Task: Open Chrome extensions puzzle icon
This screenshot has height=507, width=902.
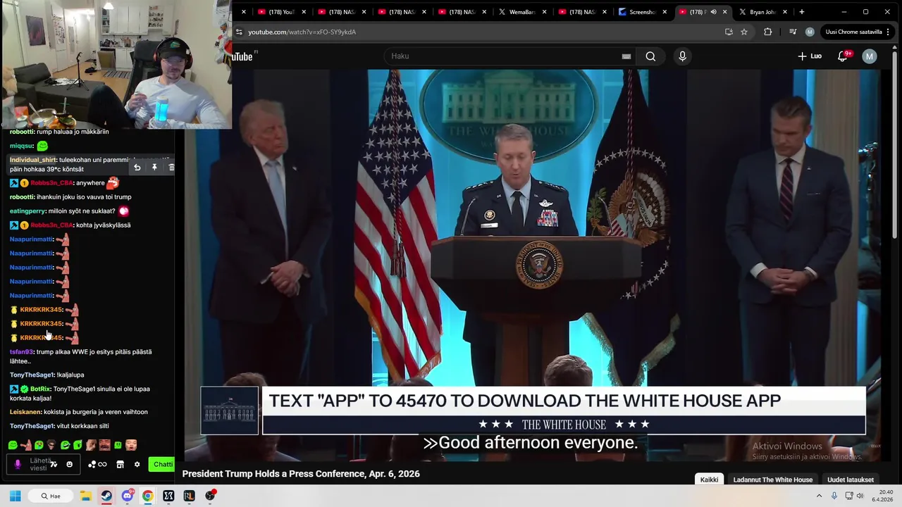Action: pyautogui.click(x=768, y=32)
